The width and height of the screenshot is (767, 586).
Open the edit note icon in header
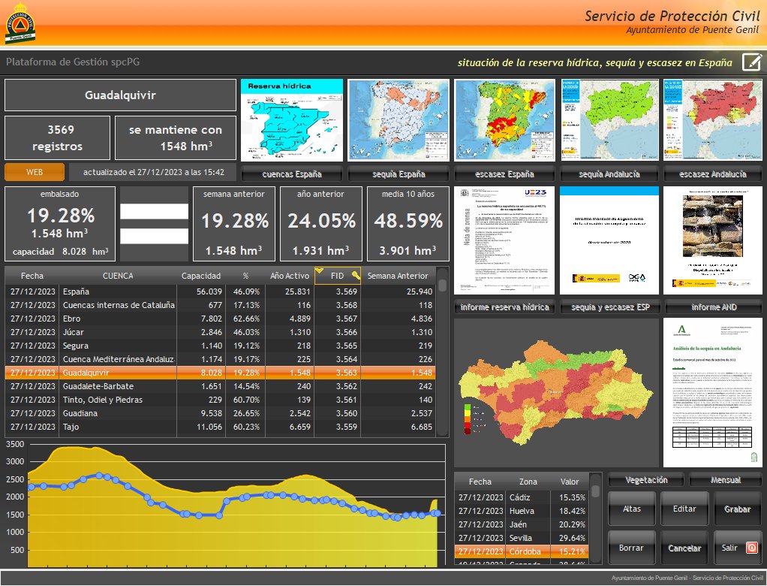(x=752, y=62)
